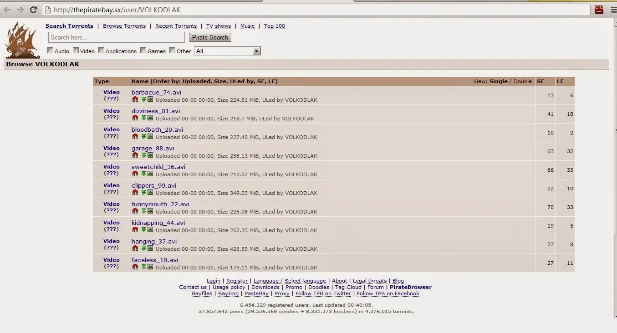The height and width of the screenshot is (333, 617).
Task: View the Top 100 list
Action: [x=275, y=26]
